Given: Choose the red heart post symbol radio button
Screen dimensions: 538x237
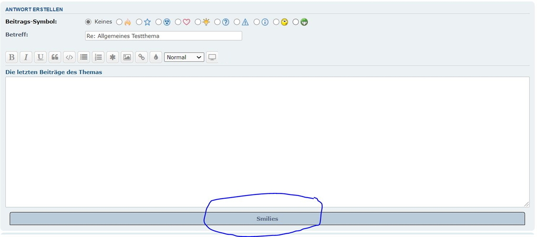Looking at the screenshot, I should click(x=178, y=22).
